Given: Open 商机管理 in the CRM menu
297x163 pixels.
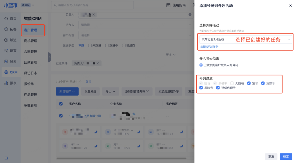Looking at the screenshot, I should [x=30, y=41].
